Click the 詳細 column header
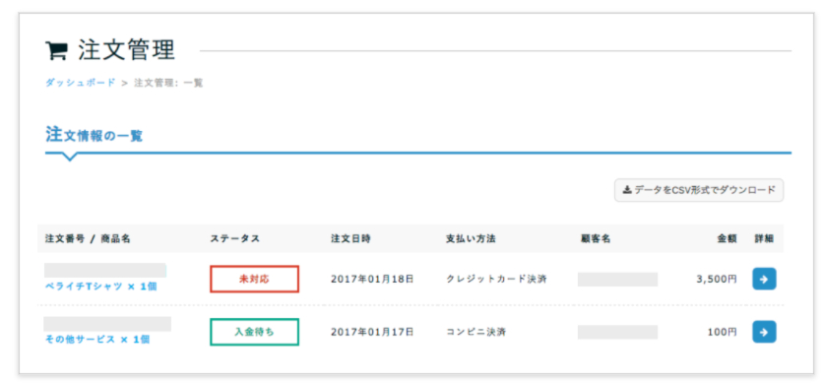The image size is (822, 383). point(764,238)
